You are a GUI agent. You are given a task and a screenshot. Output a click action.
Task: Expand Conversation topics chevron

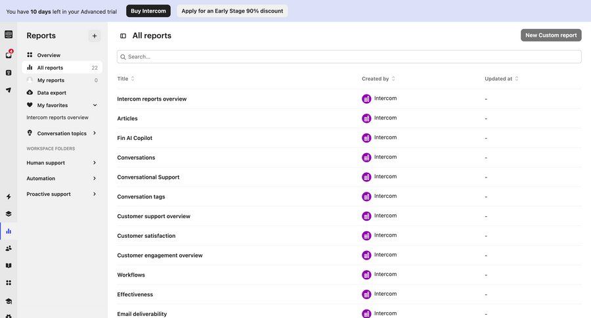(x=95, y=133)
